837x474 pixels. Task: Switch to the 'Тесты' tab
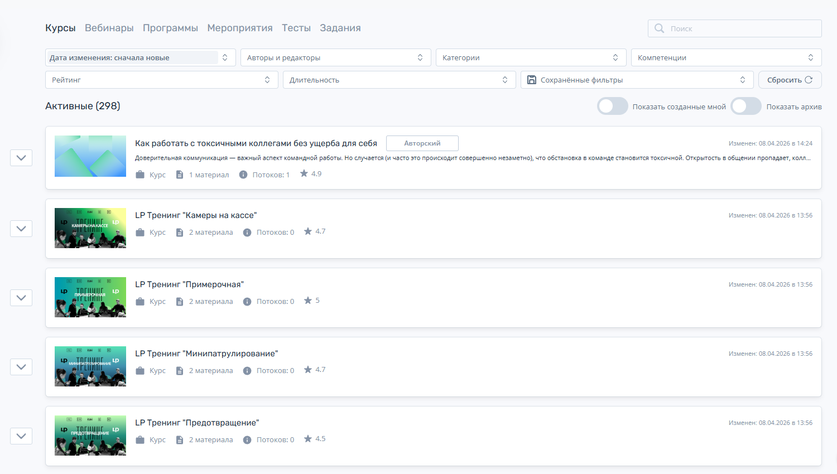(296, 28)
